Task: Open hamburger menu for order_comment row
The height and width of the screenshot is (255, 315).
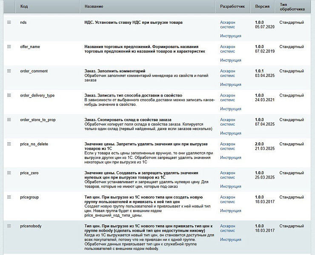Action: point(9,71)
